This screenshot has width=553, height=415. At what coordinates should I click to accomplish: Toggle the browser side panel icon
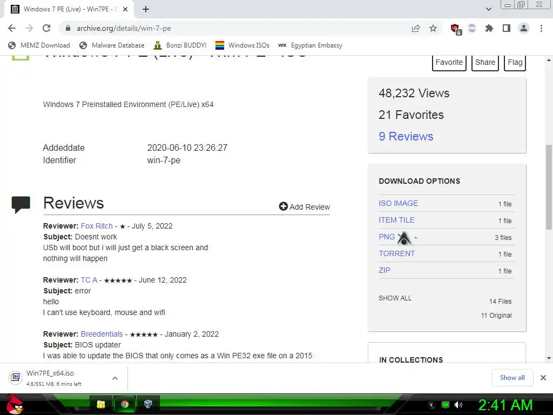pos(507,28)
